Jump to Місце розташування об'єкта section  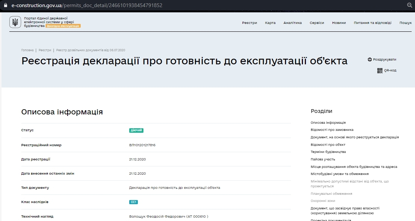click(354, 166)
